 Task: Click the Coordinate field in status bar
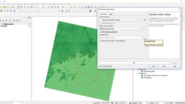[x=106, y=103]
